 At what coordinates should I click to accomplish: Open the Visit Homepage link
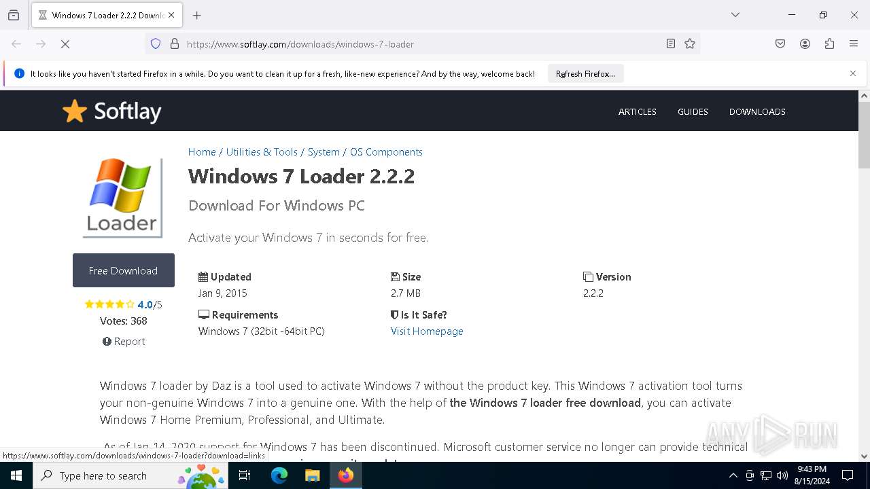[x=427, y=331]
